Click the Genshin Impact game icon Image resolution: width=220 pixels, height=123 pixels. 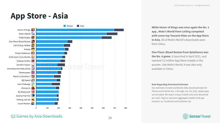tap(33, 65)
